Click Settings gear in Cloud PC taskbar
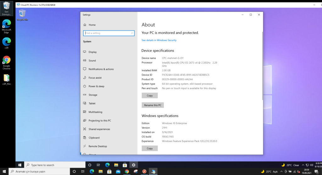The width and height of the screenshot is (322, 175). [134, 165]
